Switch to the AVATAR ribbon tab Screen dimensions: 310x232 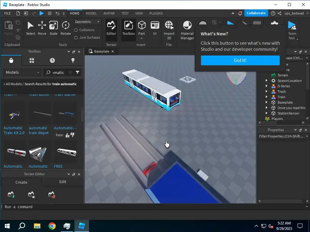[x=109, y=13]
